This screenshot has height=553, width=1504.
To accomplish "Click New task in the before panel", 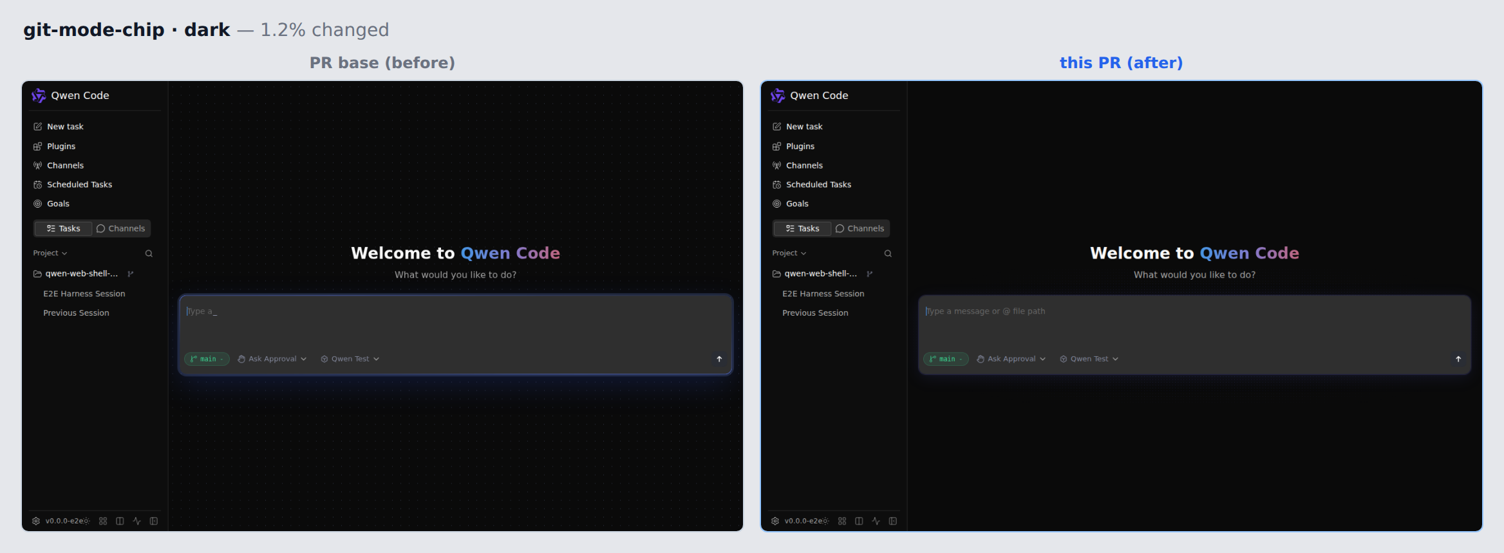I will (59, 127).
